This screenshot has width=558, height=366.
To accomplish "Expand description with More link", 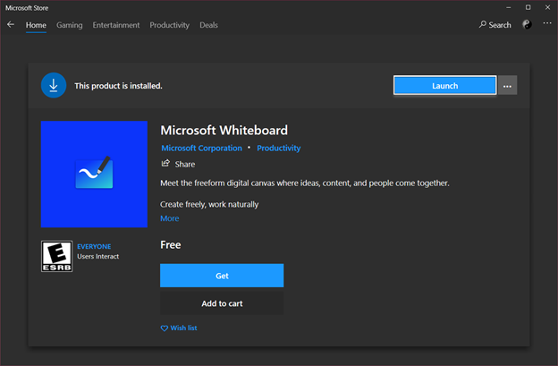I will [169, 218].
